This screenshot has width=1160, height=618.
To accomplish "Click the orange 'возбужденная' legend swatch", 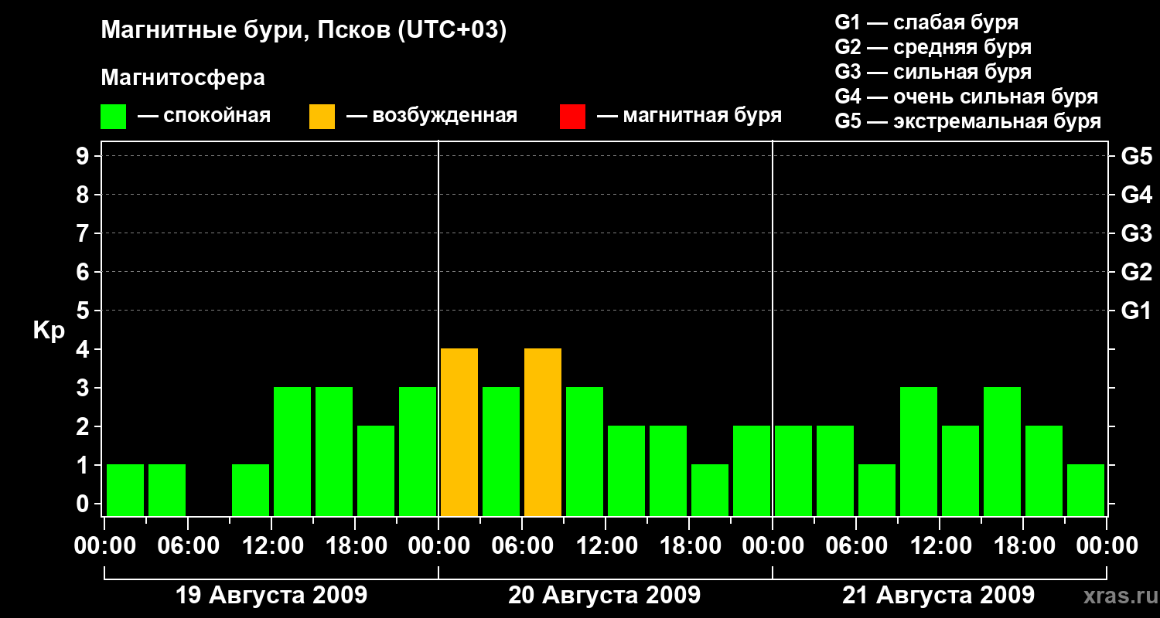I will [x=322, y=117].
